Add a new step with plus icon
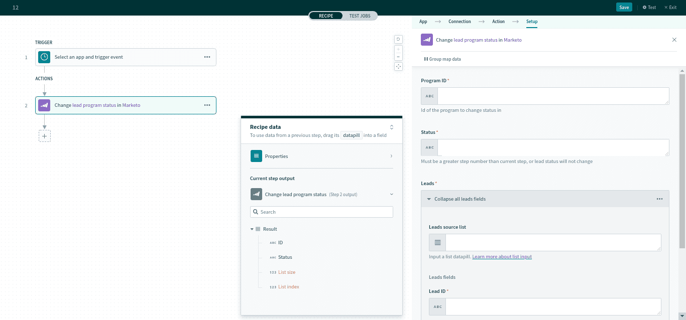 [x=45, y=136]
